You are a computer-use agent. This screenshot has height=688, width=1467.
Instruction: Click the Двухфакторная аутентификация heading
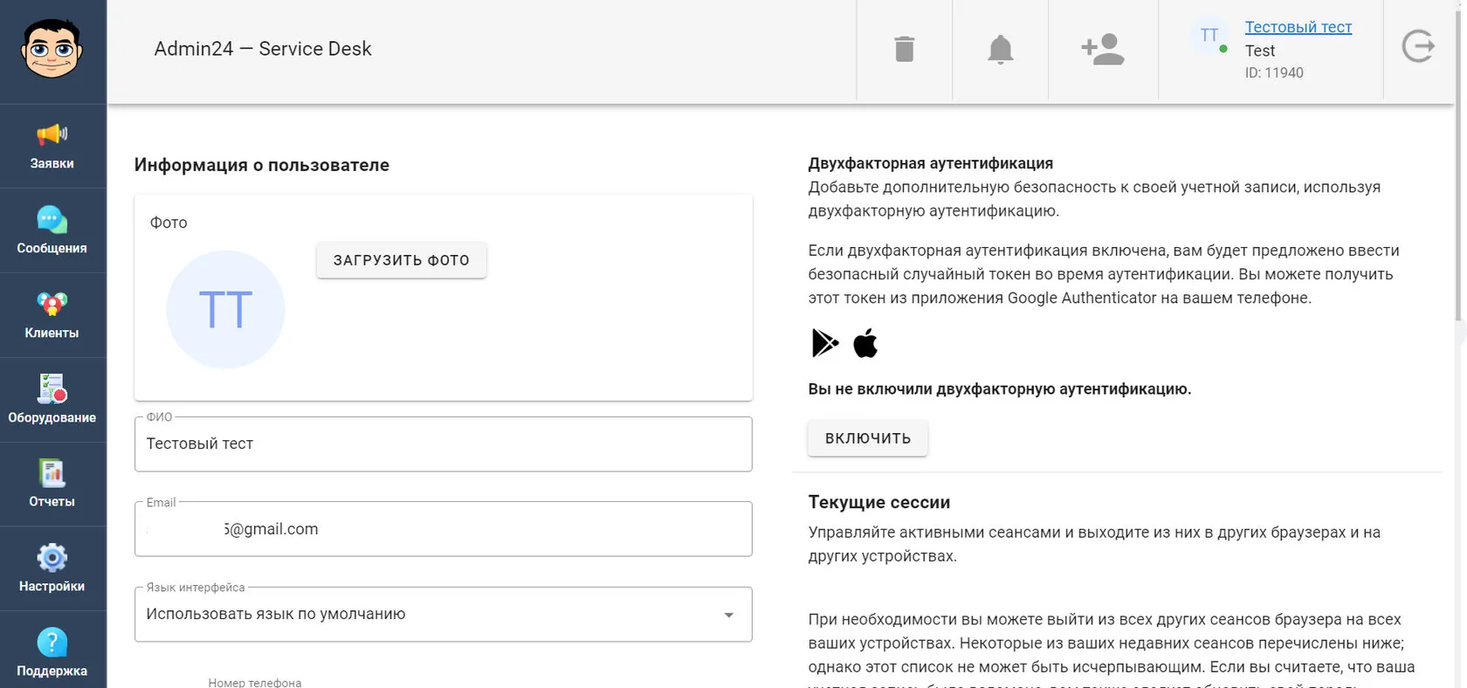click(x=931, y=163)
